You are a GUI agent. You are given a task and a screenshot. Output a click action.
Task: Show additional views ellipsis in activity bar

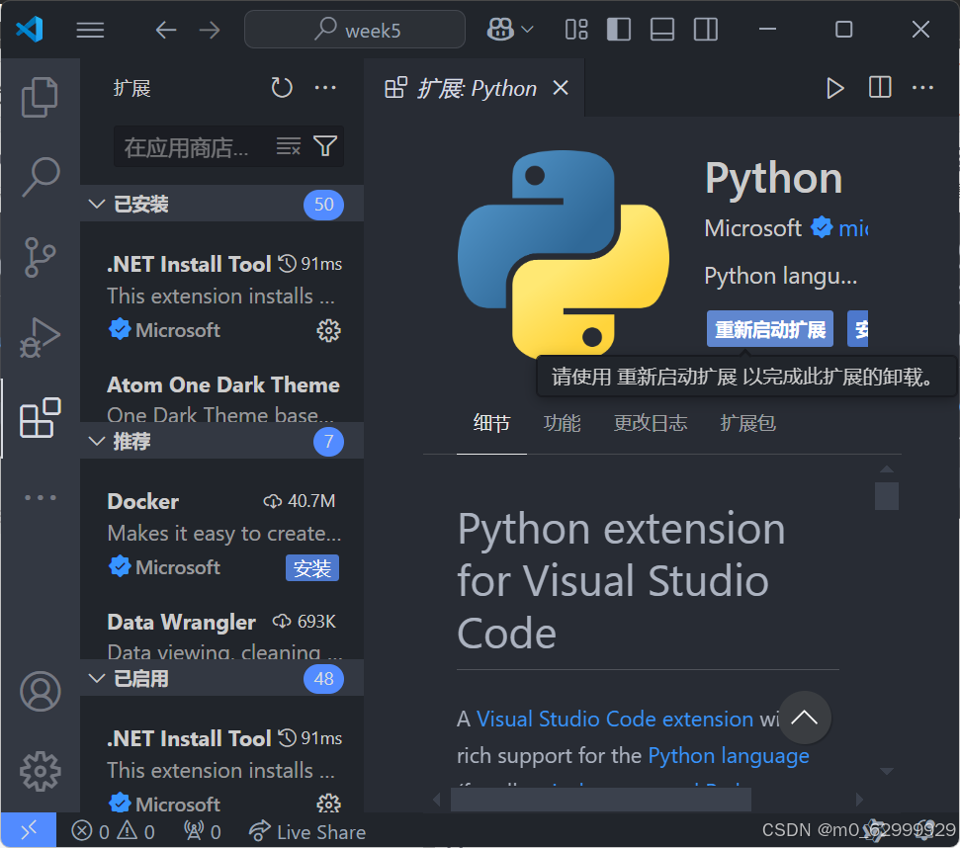(40, 497)
